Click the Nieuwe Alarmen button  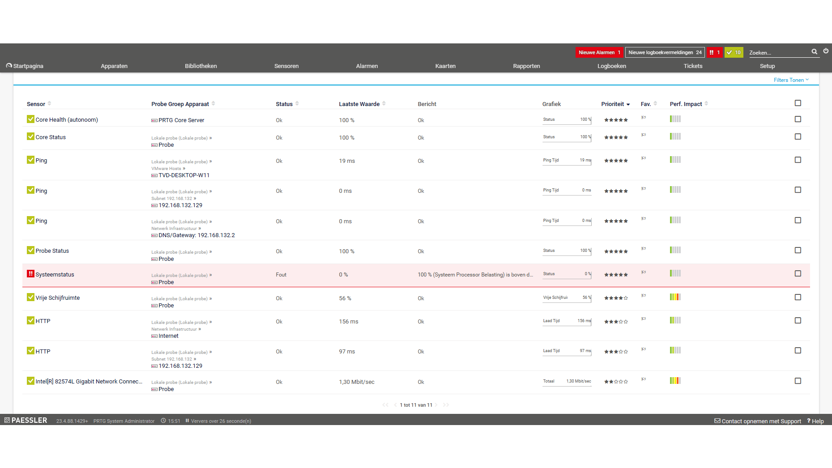tap(599, 52)
